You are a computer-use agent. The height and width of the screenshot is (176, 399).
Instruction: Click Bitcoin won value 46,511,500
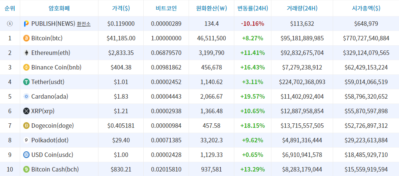click(211, 38)
